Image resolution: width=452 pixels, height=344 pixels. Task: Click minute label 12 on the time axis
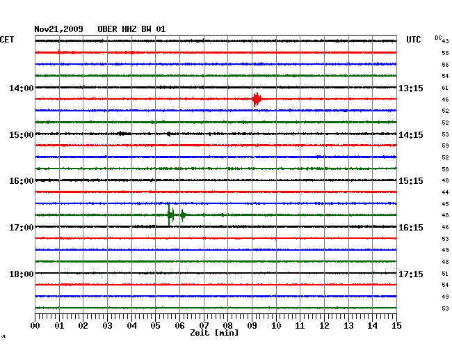(x=324, y=325)
